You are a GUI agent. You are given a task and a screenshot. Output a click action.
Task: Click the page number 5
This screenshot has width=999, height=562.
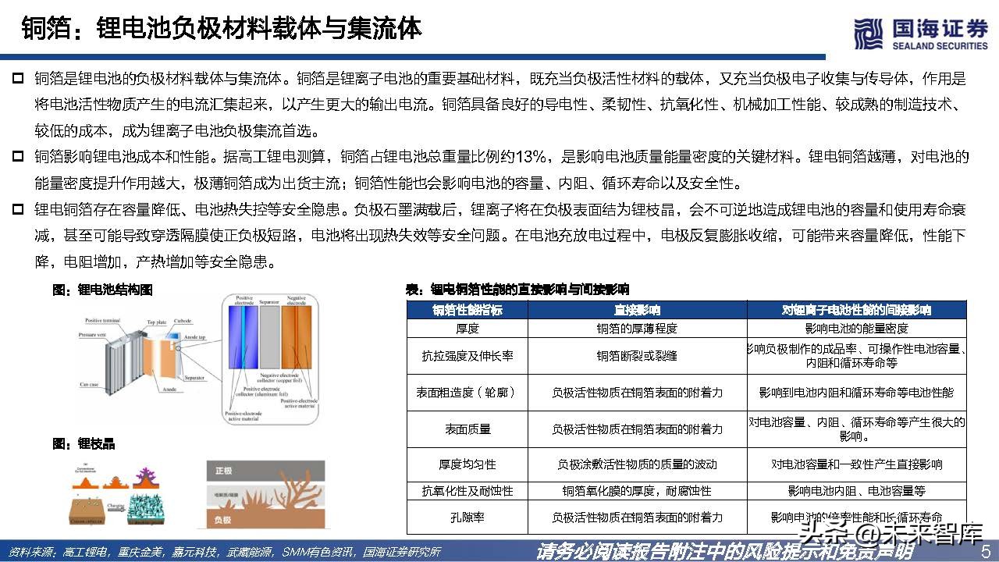point(985,550)
